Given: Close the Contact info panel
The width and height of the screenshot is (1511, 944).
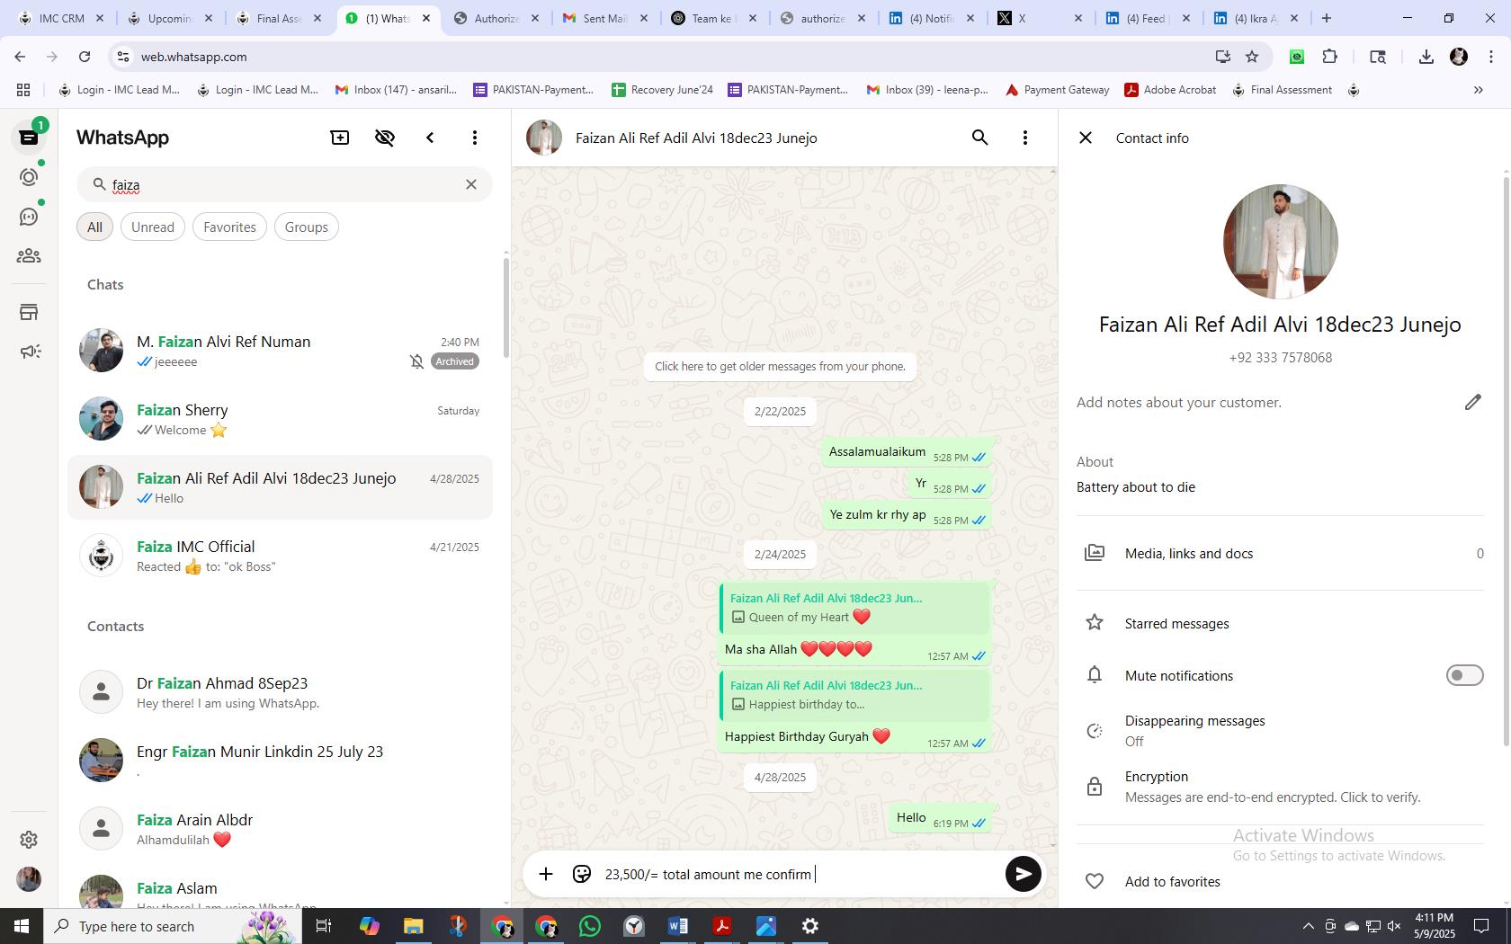Looking at the screenshot, I should (x=1086, y=138).
